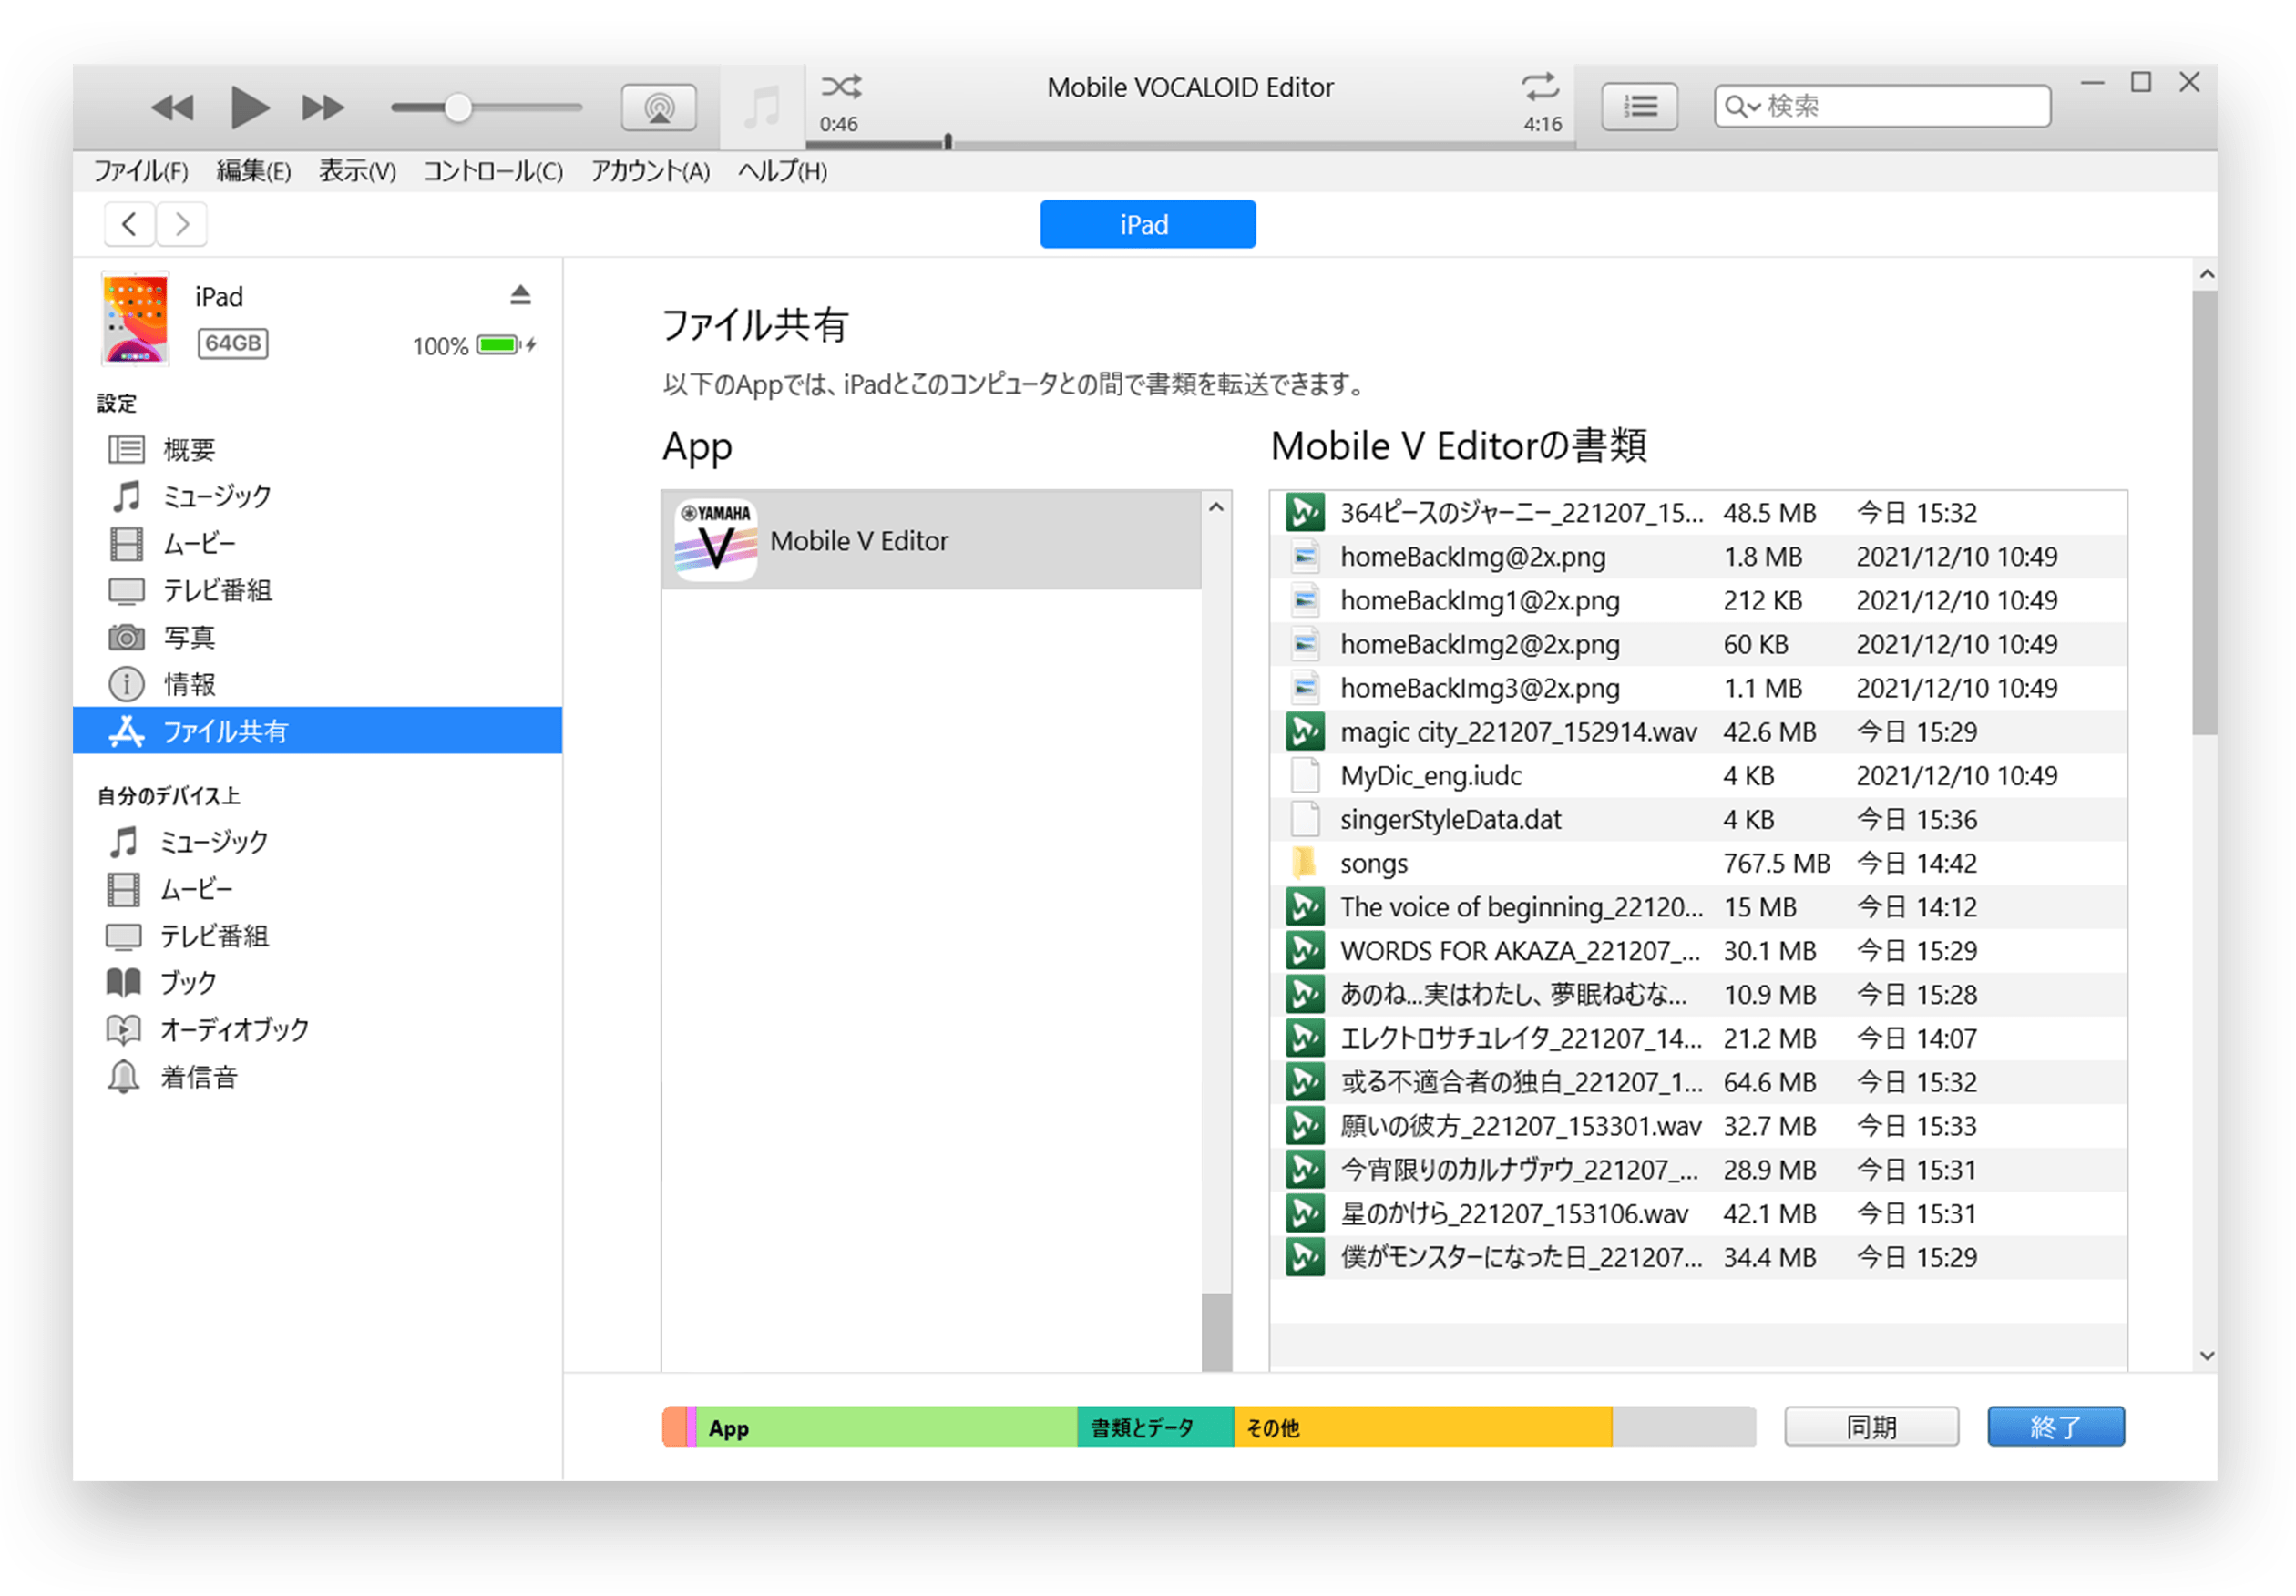Click the App storage bar segment
The width and height of the screenshot is (2296, 1596).
[x=886, y=1427]
